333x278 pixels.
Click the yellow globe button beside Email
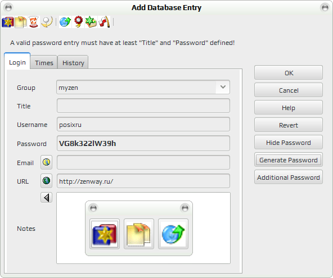click(46, 162)
